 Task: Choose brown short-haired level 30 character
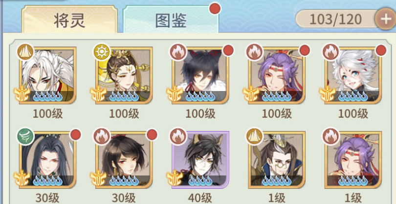(x=124, y=160)
